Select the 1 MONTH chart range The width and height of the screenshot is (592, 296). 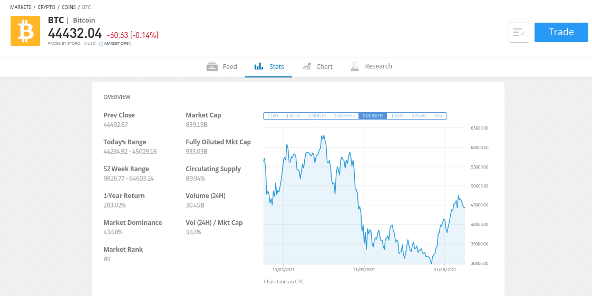(317, 116)
